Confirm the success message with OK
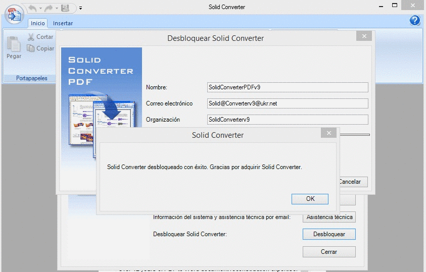 pos(310,199)
